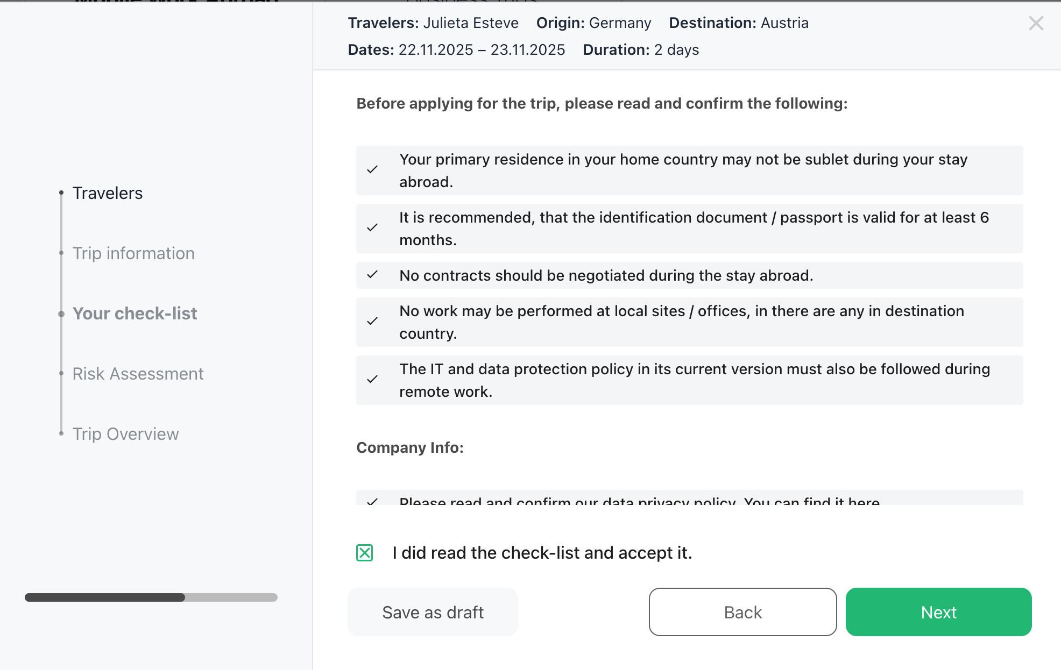This screenshot has width=1061, height=670.
Task: Go Back to previous step
Action: pyautogui.click(x=742, y=612)
